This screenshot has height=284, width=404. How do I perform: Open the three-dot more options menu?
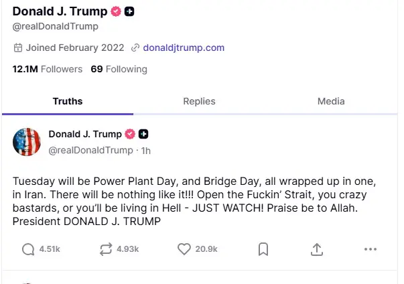(371, 248)
